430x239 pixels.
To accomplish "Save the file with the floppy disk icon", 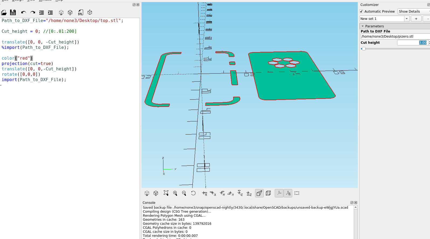I will point(13,12).
